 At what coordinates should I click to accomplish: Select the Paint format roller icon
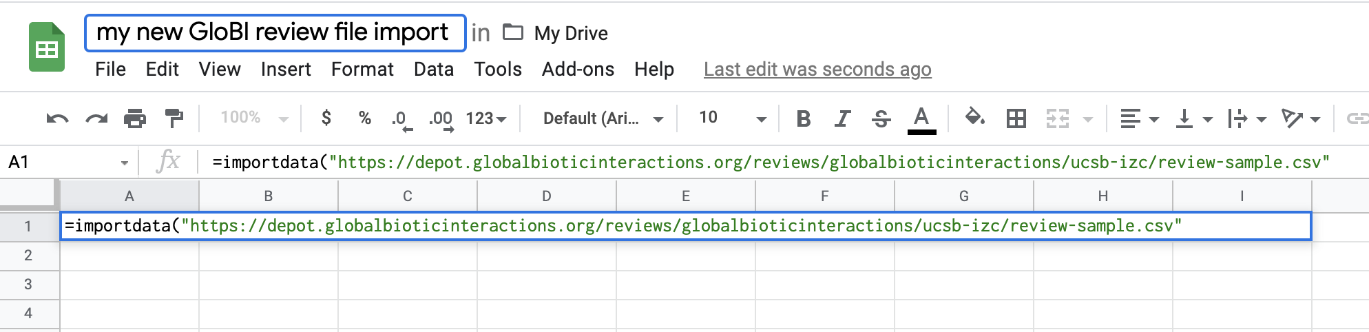(x=174, y=118)
